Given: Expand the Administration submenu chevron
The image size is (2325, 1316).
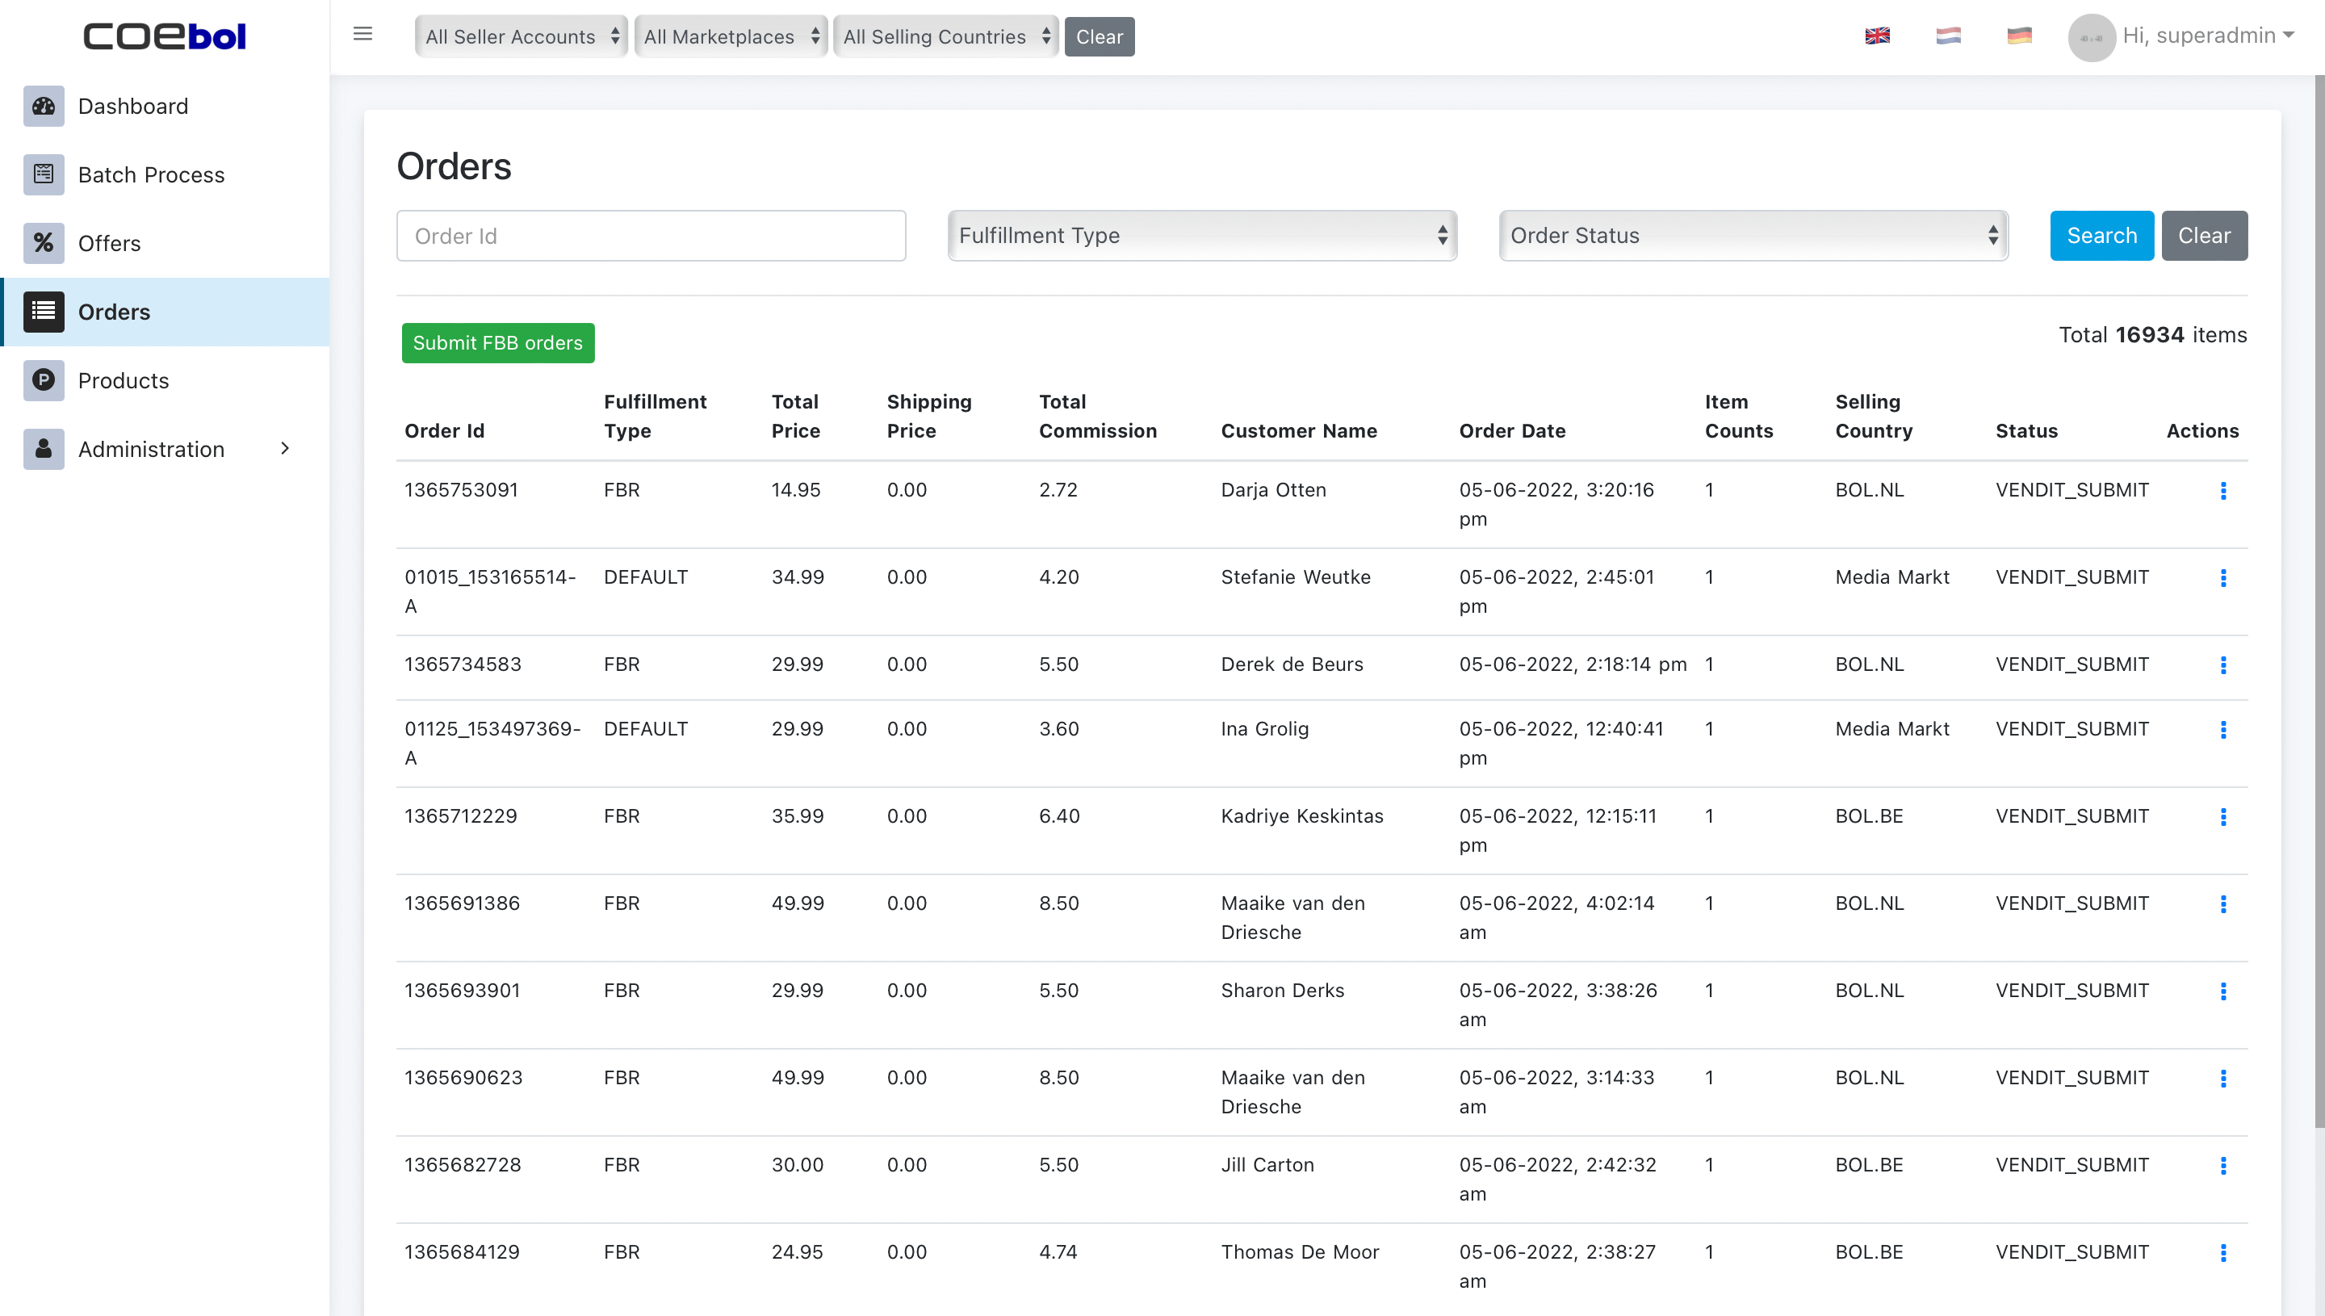Looking at the screenshot, I should 285,448.
